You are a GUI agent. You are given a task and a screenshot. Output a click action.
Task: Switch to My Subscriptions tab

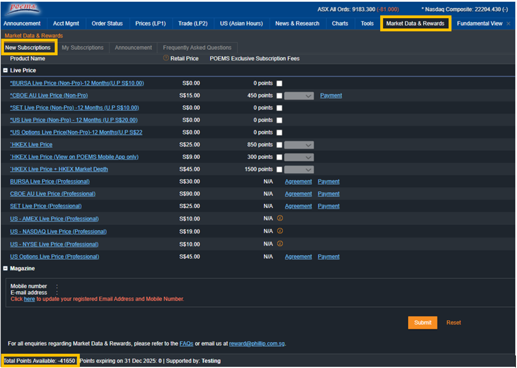(x=82, y=48)
